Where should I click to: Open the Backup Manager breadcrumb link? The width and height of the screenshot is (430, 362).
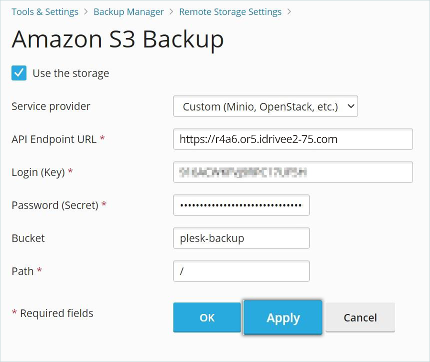[x=129, y=12]
